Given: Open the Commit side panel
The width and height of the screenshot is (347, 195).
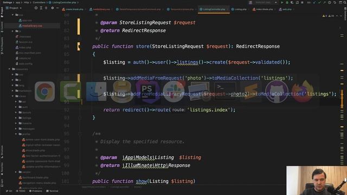Looking at the screenshot, I should click(x=2, y=27).
